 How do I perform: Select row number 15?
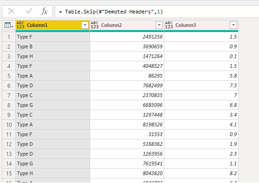pos(9,173)
